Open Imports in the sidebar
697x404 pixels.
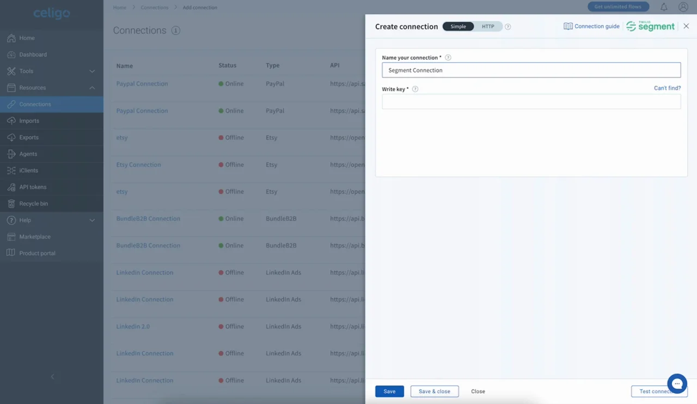29,121
